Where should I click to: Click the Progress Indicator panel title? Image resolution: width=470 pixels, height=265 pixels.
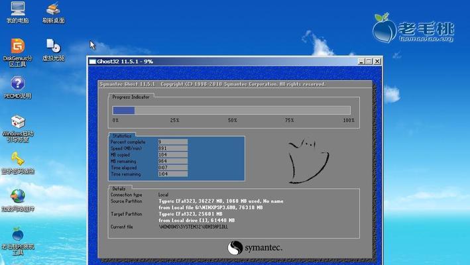click(x=131, y=97)
